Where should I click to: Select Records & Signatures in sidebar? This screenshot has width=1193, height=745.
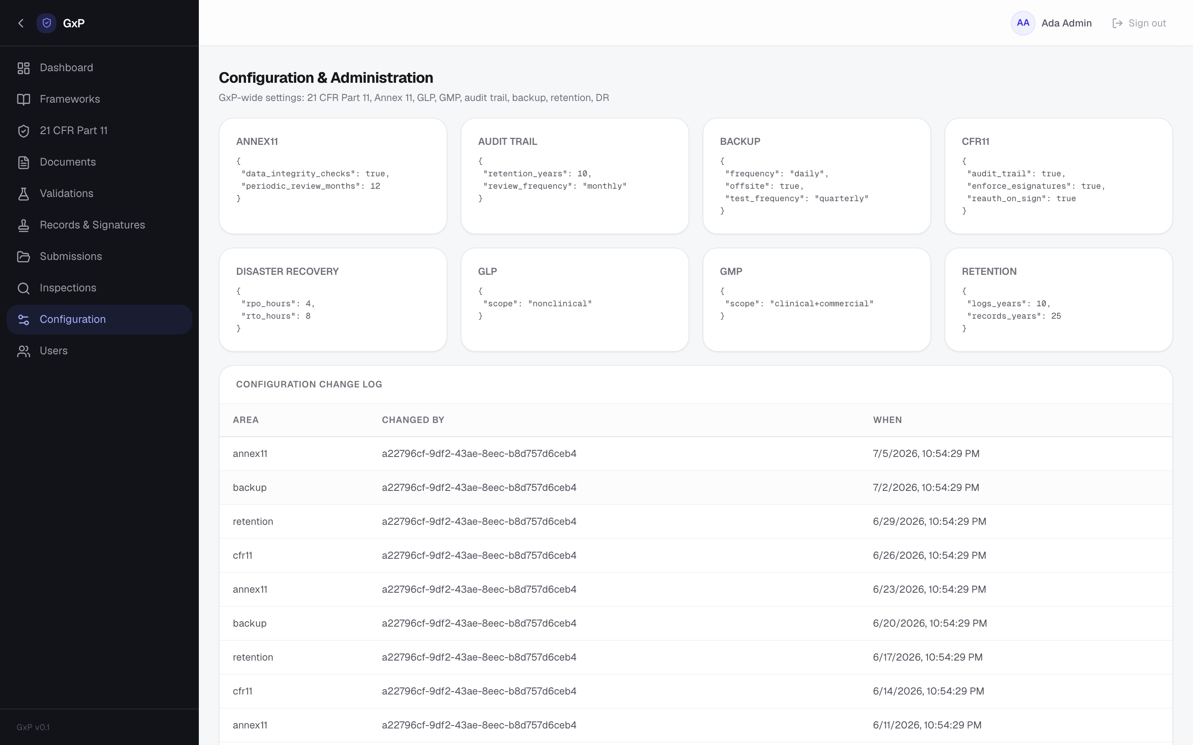[99, 225]
